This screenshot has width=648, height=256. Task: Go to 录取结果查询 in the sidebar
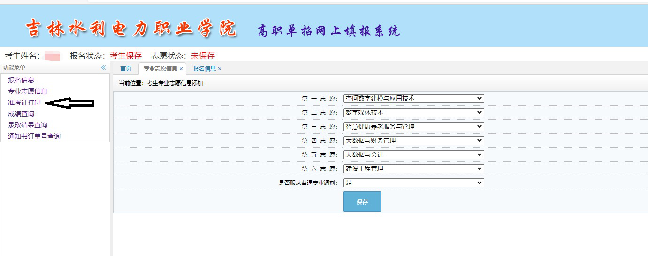pos(28,125)
